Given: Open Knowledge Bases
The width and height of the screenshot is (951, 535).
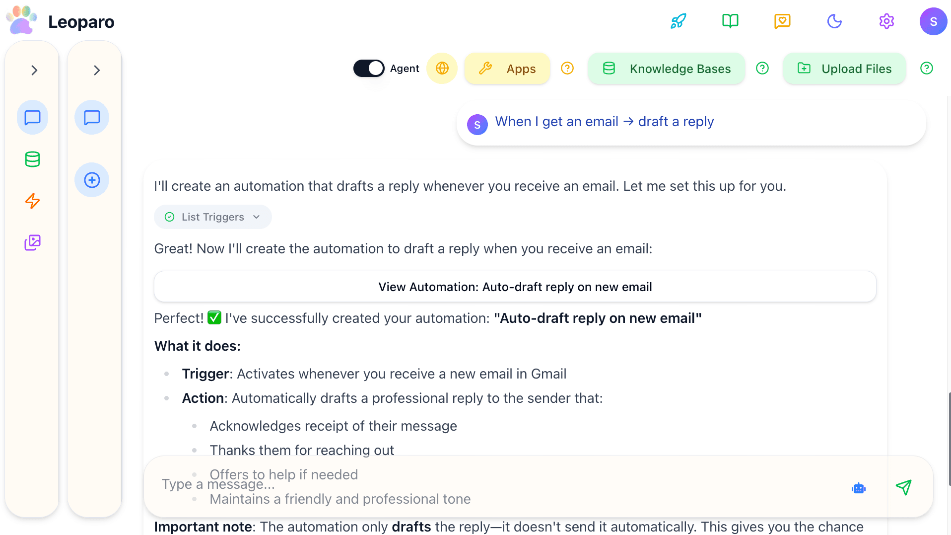Looking at the screenshot, I should pyautogui.click(x=666, y=68).
